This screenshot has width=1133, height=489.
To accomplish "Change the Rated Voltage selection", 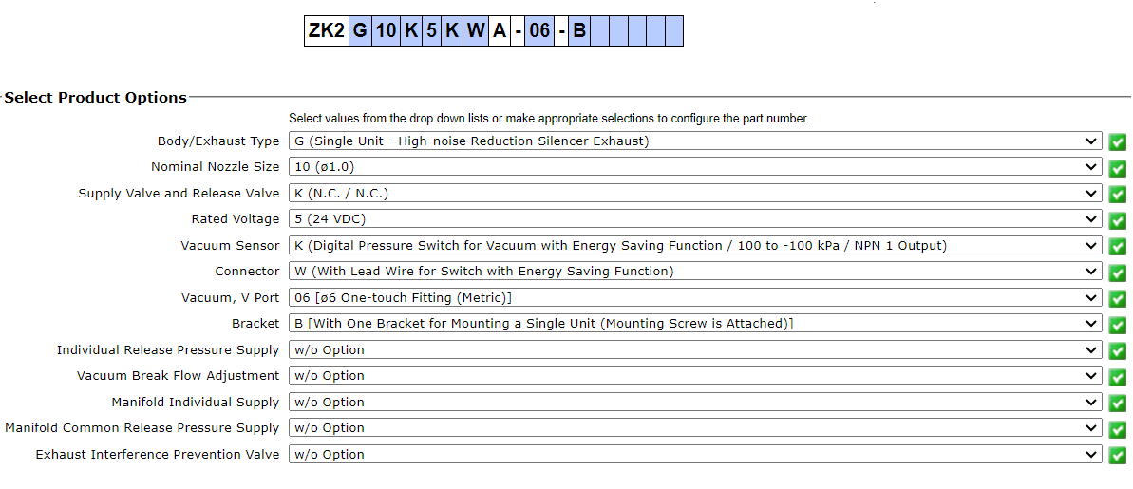I will (x=694, y=219).
